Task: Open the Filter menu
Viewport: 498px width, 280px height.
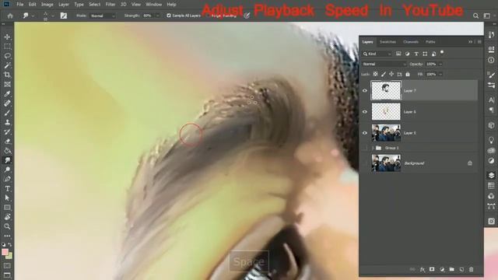Action: coord(110,5)
